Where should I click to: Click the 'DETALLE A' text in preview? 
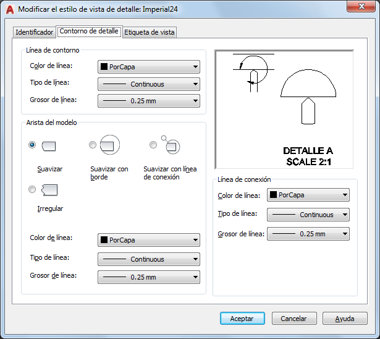tap(308, 151)
